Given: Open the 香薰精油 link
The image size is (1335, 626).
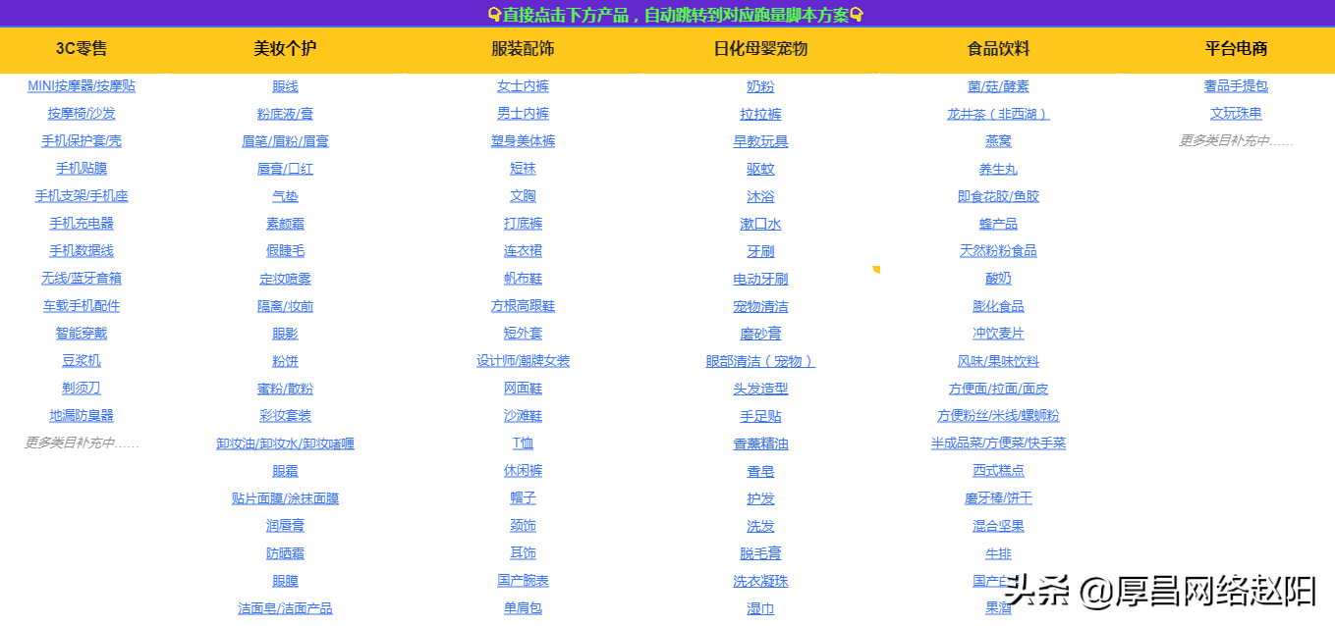Looking at the screenshot, I should [760, 443].
